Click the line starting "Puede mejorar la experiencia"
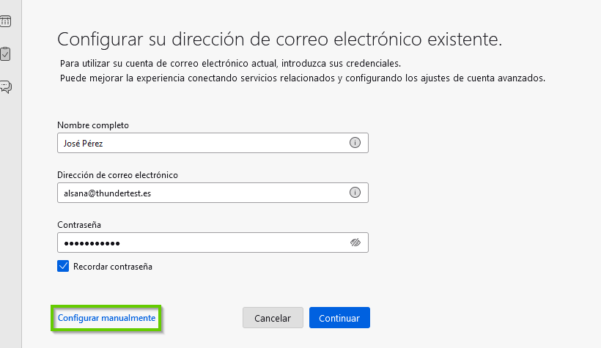Viewport: 601px width, 348px height. (x=303, y=78)
